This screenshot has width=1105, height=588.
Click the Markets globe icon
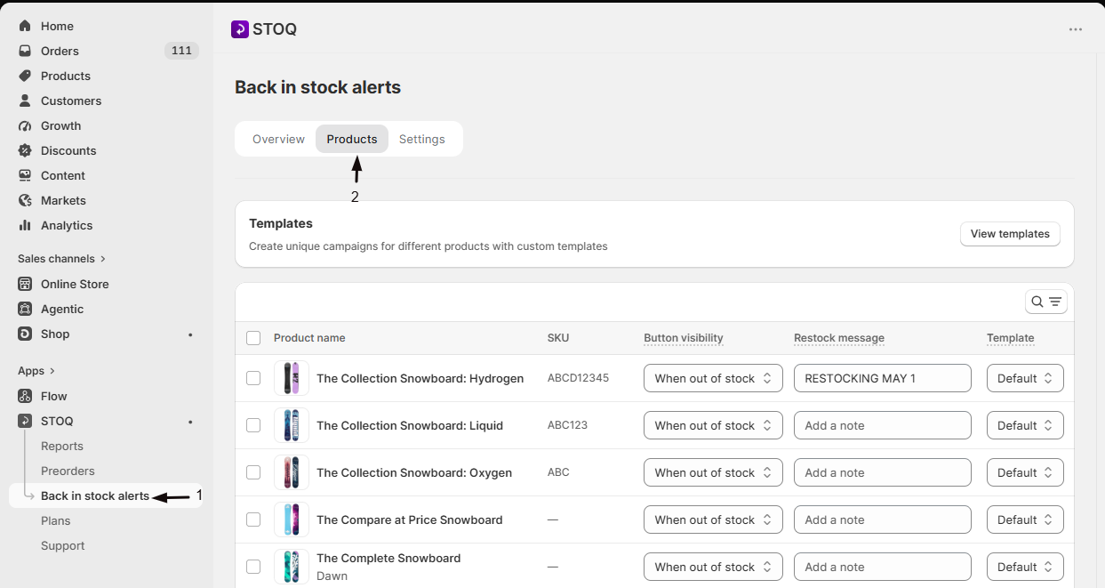[x=25, y=200]
